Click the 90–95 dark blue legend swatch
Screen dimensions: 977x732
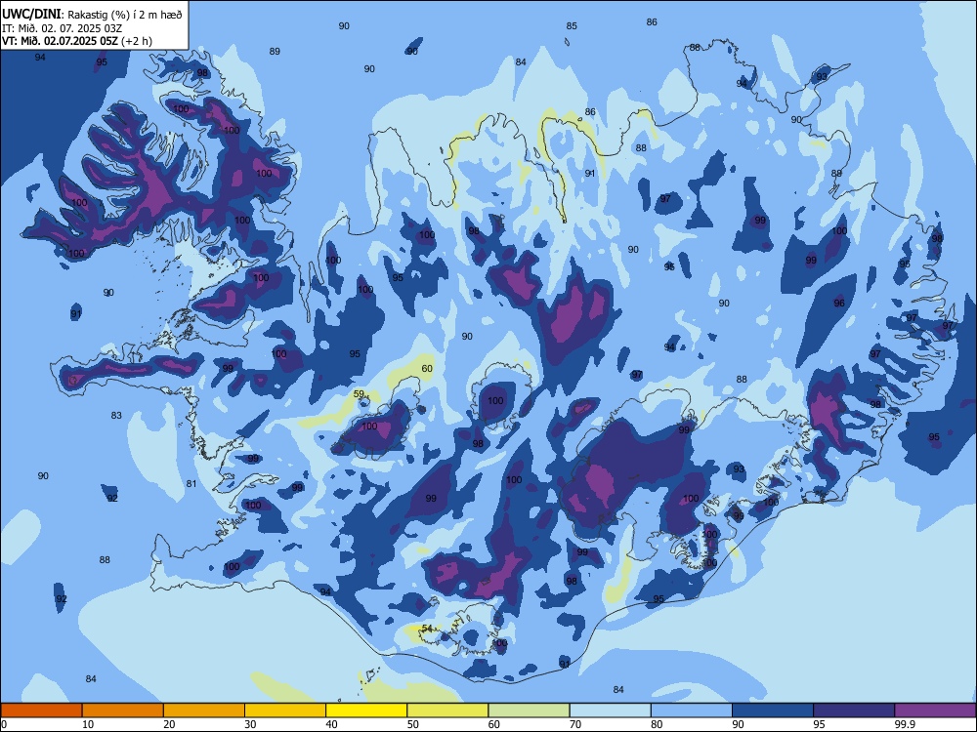coord(773,711)
